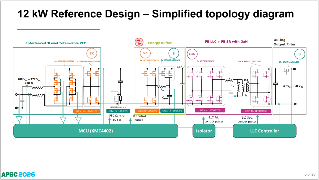Image resolution: width=319 pixels, height=180 pixels.
Task: Click the "IPT60R016CM8" label below gray MOSFET
Action: [118, 107]
